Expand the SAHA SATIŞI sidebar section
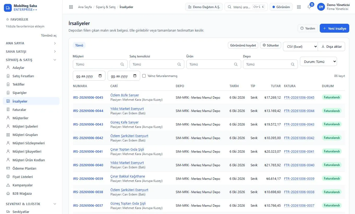355x214 pixels. (x=31, y=51)
